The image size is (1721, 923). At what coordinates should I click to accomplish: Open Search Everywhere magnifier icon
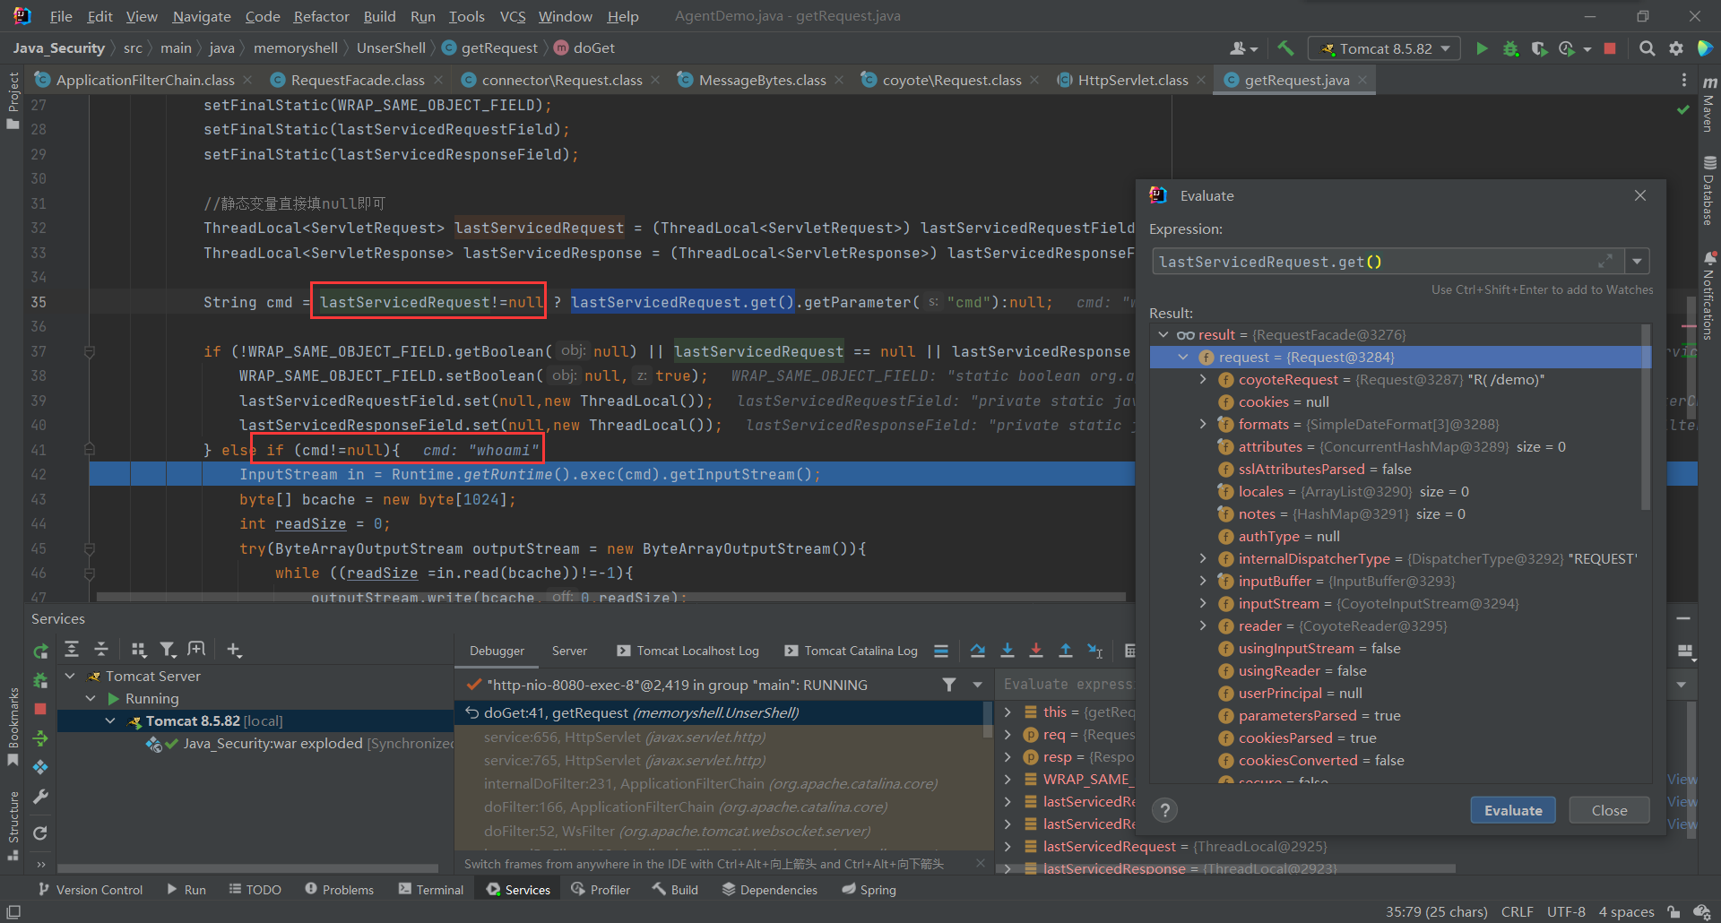tap(1647, 48)
